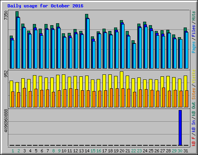This screenshot has width=198, height=155.
Task: Click day label '15' on the x-axis
Action: pos(93,151)
